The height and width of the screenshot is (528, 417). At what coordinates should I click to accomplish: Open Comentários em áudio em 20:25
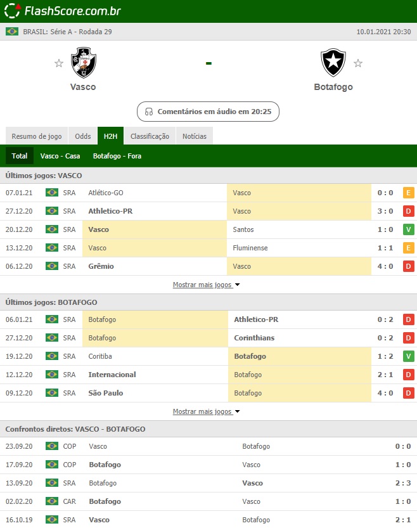click(x=208, y=112)
